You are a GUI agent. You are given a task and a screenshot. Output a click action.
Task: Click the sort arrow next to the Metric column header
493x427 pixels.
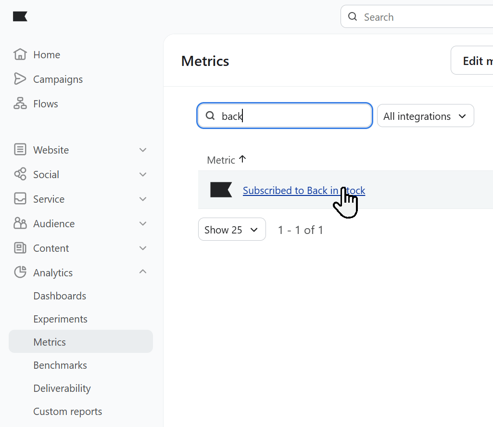(242, 159)
